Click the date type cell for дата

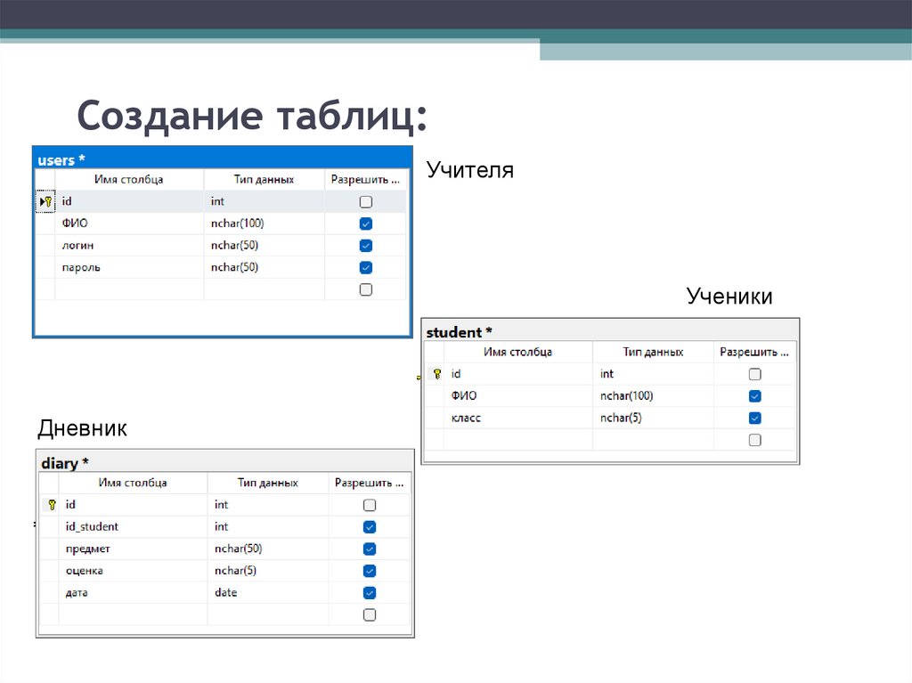(x=267, y=593)
